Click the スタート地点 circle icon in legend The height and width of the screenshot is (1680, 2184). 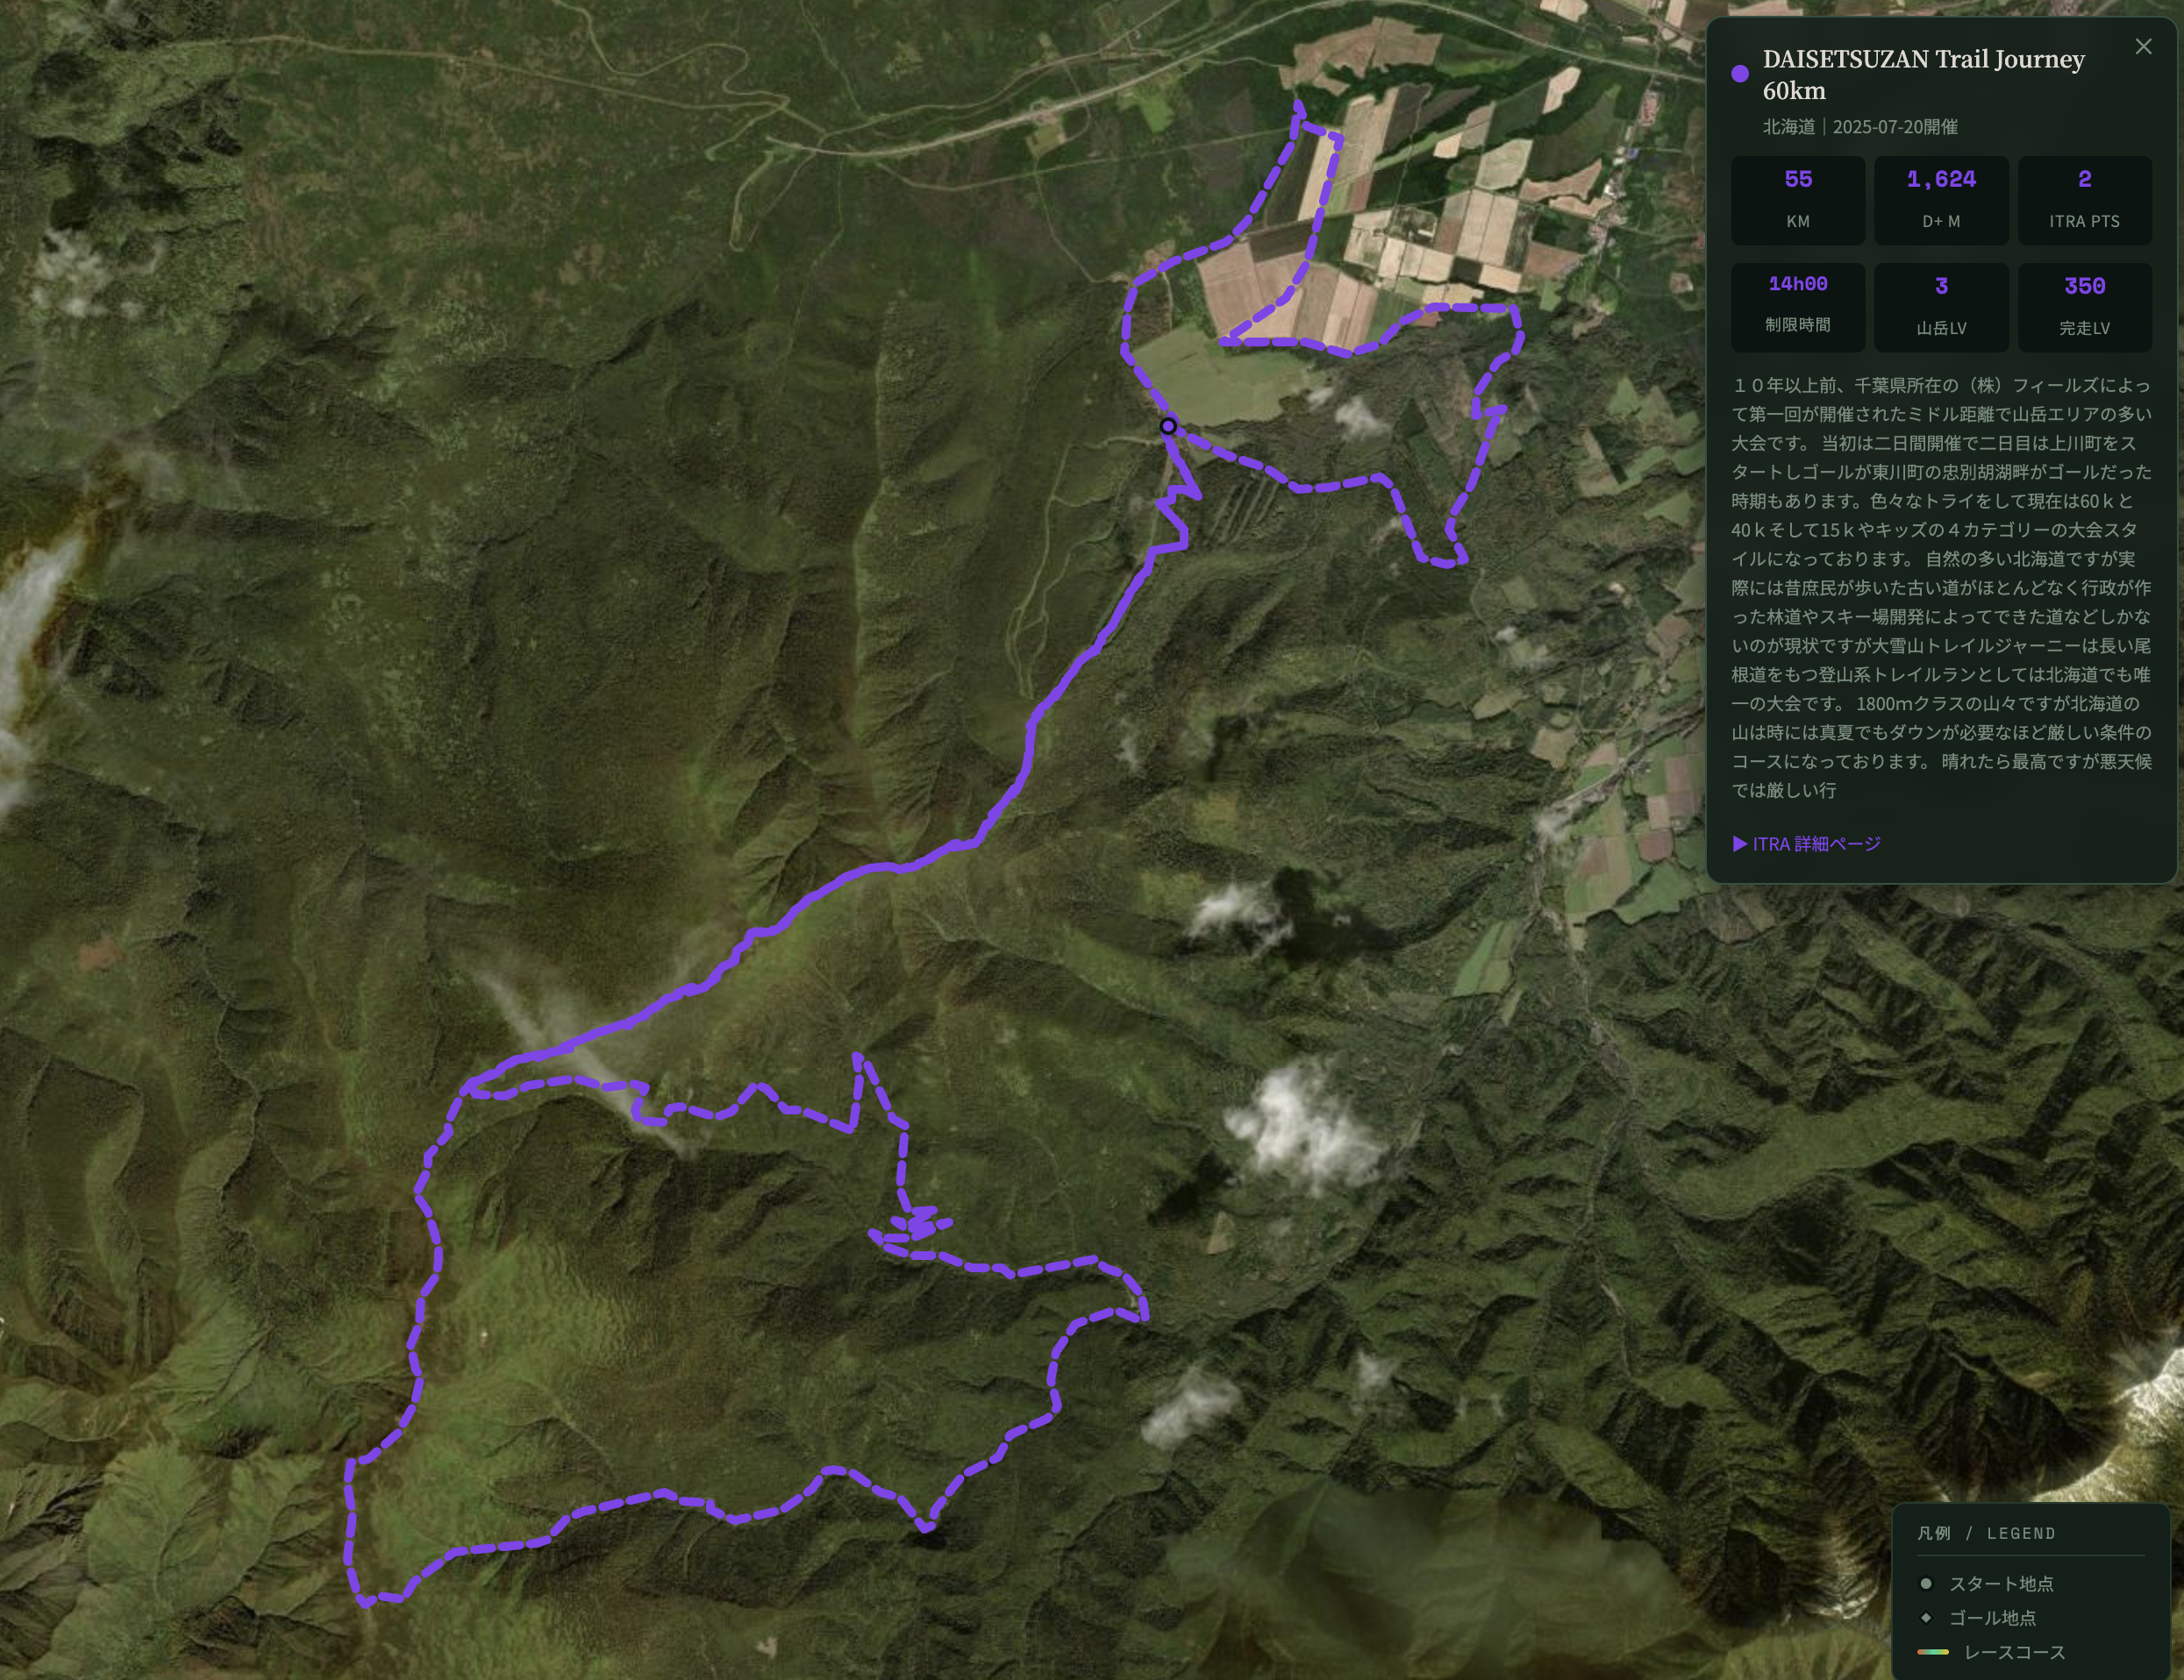pyautogui.click(x=1926, y=1583)
